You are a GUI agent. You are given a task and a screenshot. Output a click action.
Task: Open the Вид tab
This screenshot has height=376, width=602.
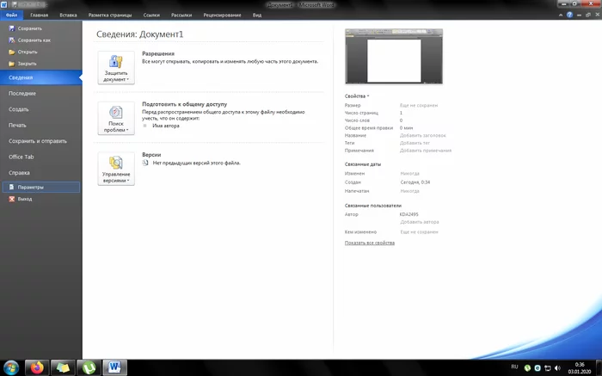coord(257,15)
